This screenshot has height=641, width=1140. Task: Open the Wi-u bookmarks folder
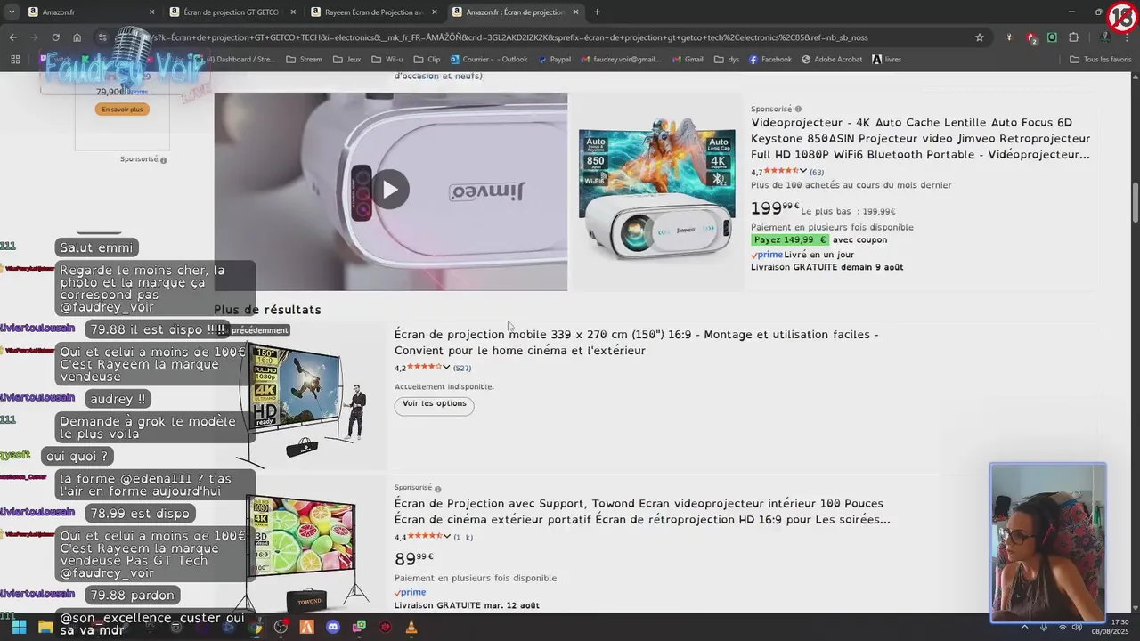(387, 60)
